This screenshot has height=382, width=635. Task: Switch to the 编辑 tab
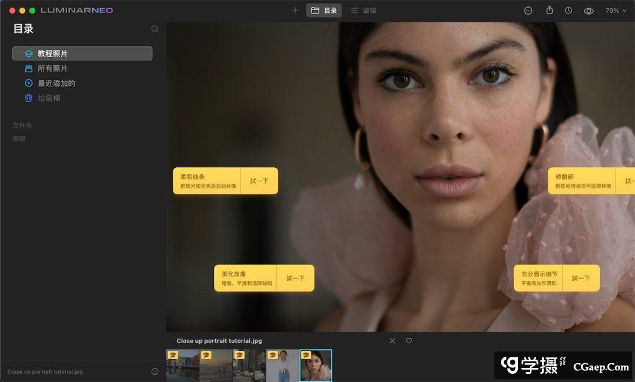click(363, 11)
